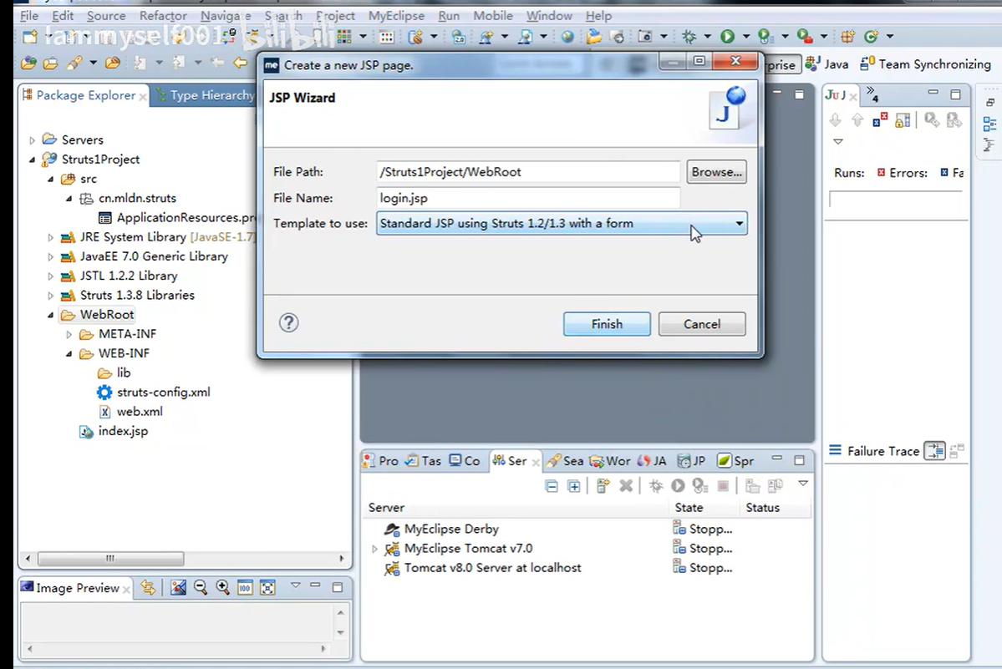Click the Image Preview zoom out icon
This screenshot has width=1002, height=669.
201,587
